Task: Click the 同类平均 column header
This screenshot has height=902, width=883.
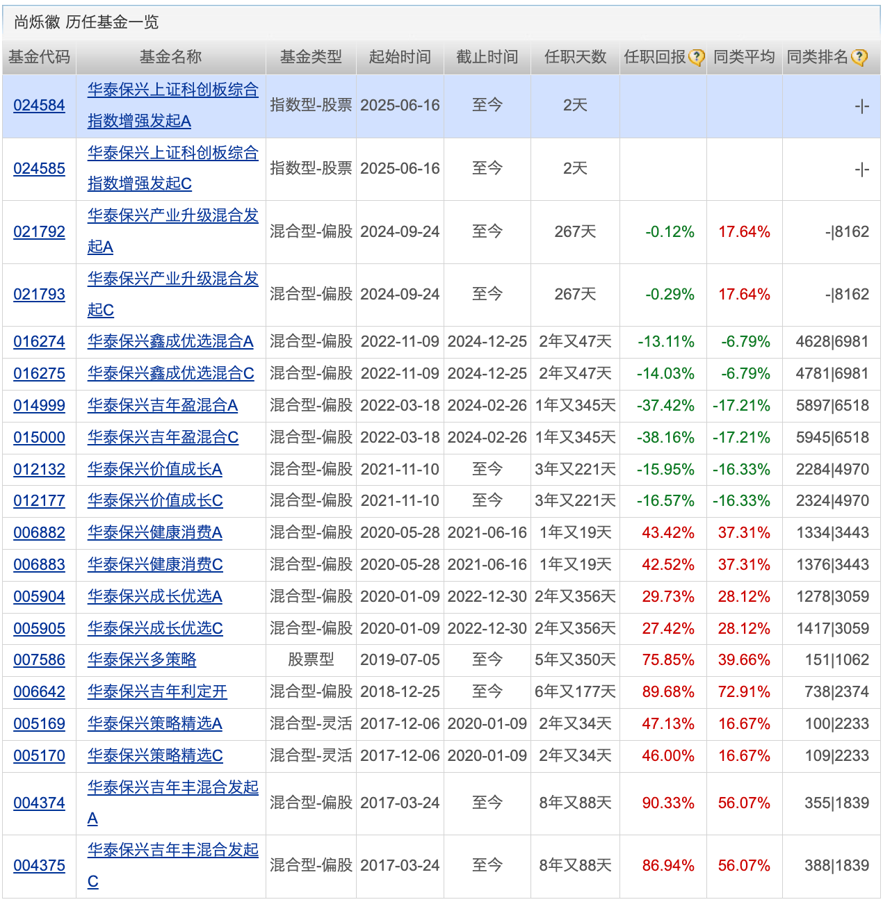Action: (x=744, y=58)
